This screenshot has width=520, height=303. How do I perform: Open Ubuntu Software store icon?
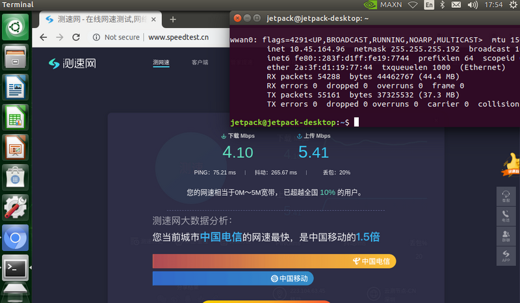click(x=15, y=178)
